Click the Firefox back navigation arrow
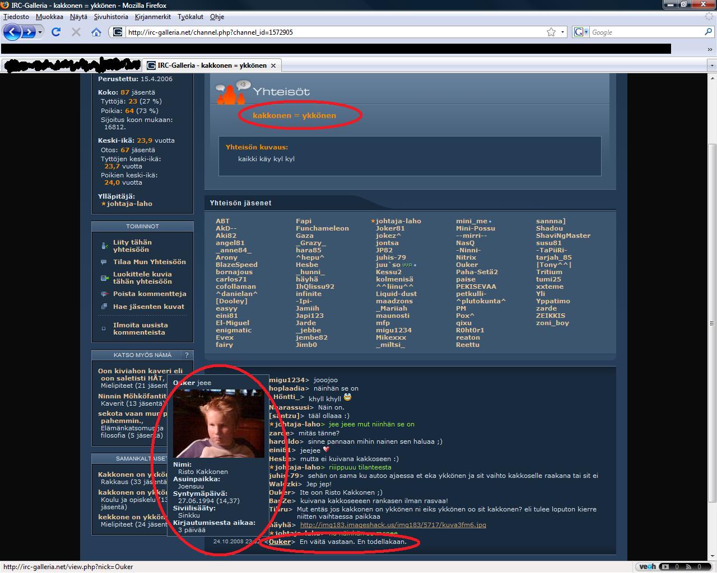Screen dimensions: 717x573 pos(12,32)
